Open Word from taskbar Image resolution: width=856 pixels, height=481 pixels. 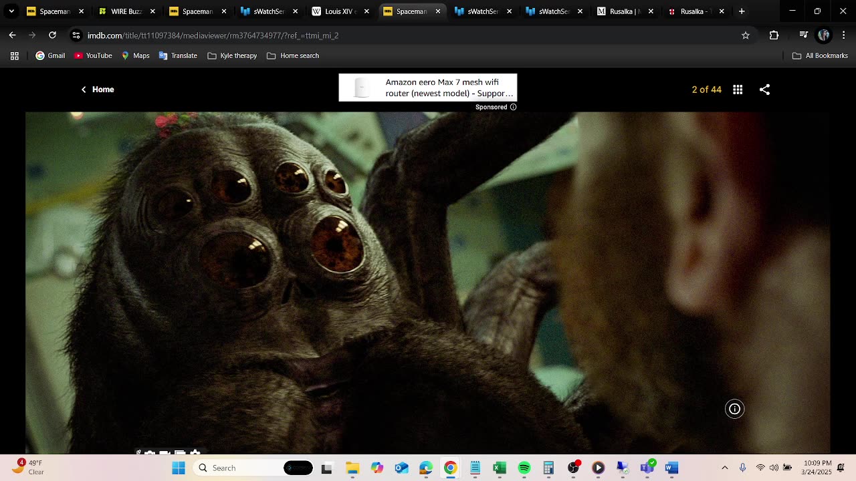point(671,468)
